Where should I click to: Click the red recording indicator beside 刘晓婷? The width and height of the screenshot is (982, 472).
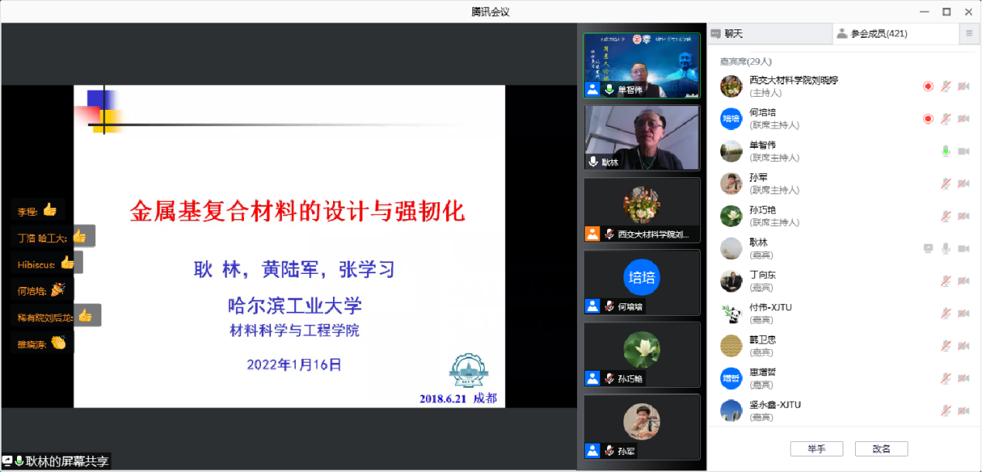pyautogui.click(x=928, y=86)
